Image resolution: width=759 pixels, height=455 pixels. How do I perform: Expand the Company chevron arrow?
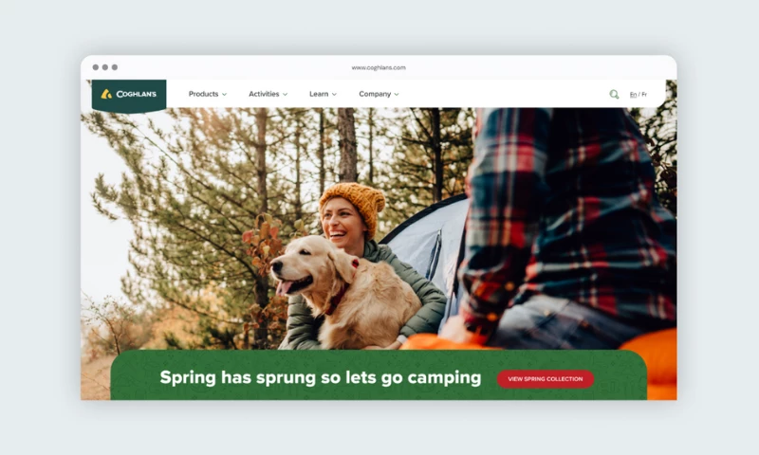[397, 94]
